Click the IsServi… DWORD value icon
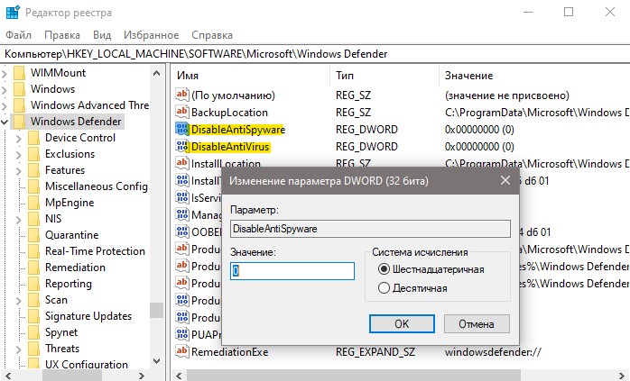The image size is (630, 381). [182, 197]
